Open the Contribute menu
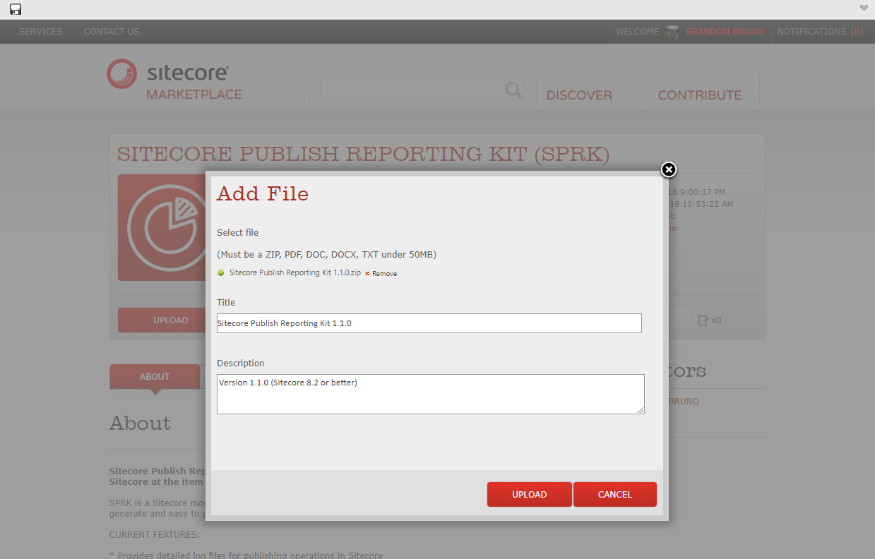This screenshot has height=559, width=875. [700, 95]
